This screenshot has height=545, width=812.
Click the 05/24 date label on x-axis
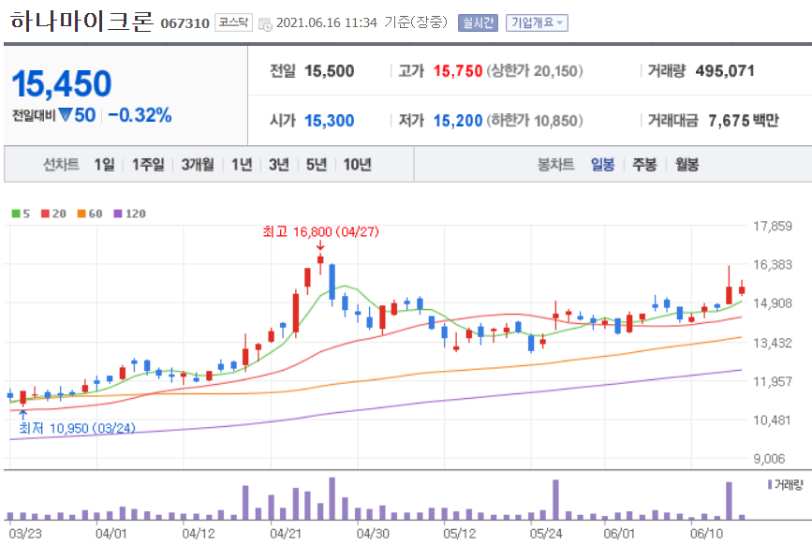[x=545, y=534]
